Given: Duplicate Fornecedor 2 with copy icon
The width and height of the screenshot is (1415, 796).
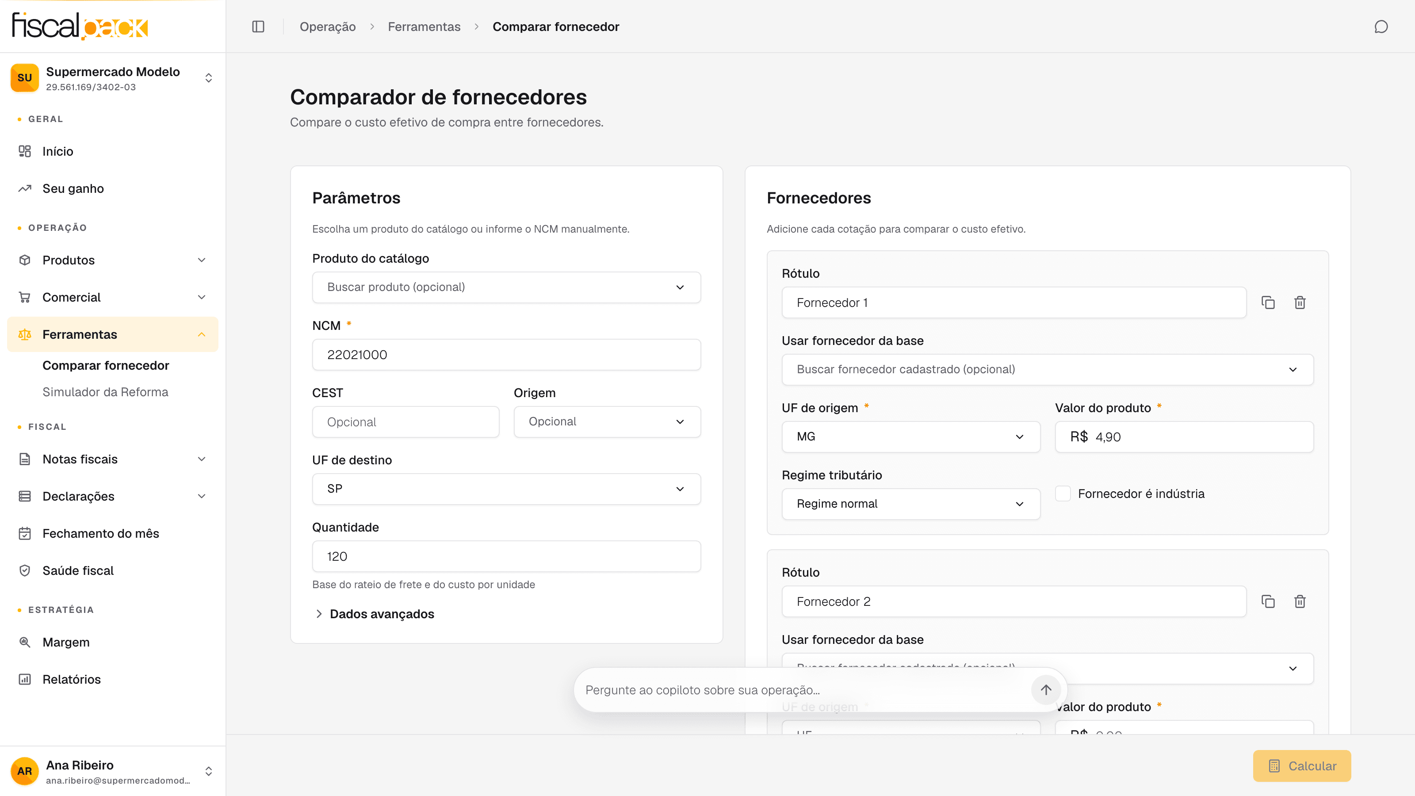Looking at the screenshot, I should (1268, 601).
